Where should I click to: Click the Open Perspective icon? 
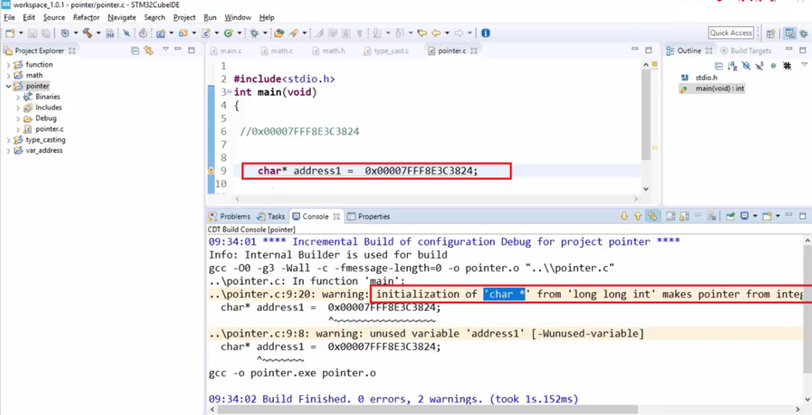(771, 33)
